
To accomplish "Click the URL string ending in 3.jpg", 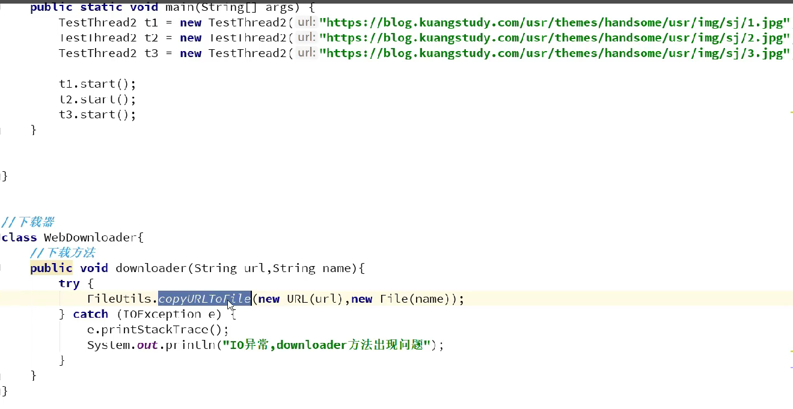I will (554, 53).
